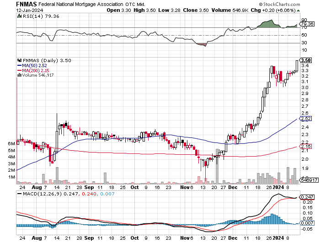The image size is (320, 242).
Task: Click the 2.52 MA(50) axis tag
Action: point(306,118)
